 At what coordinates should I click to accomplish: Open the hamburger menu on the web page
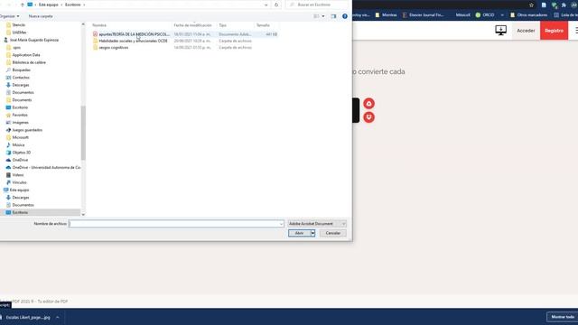point(576,31)
